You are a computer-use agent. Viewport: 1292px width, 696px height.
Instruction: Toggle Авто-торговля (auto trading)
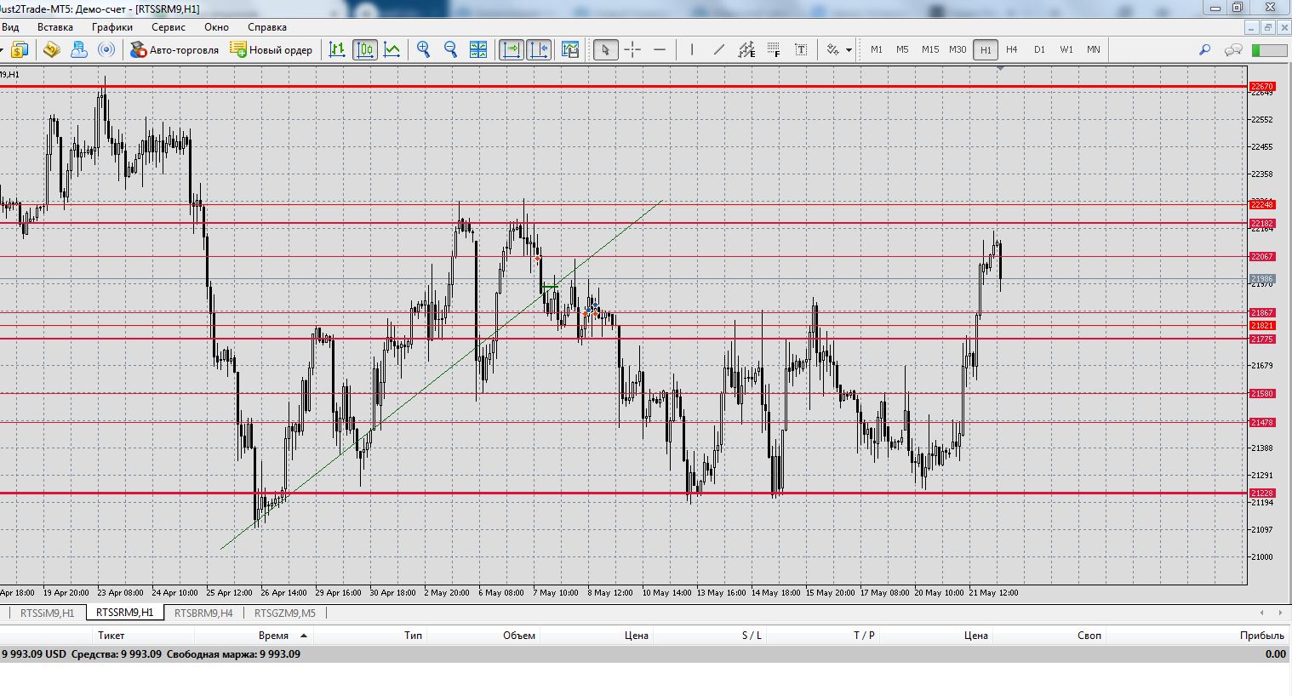pos(174,49)
